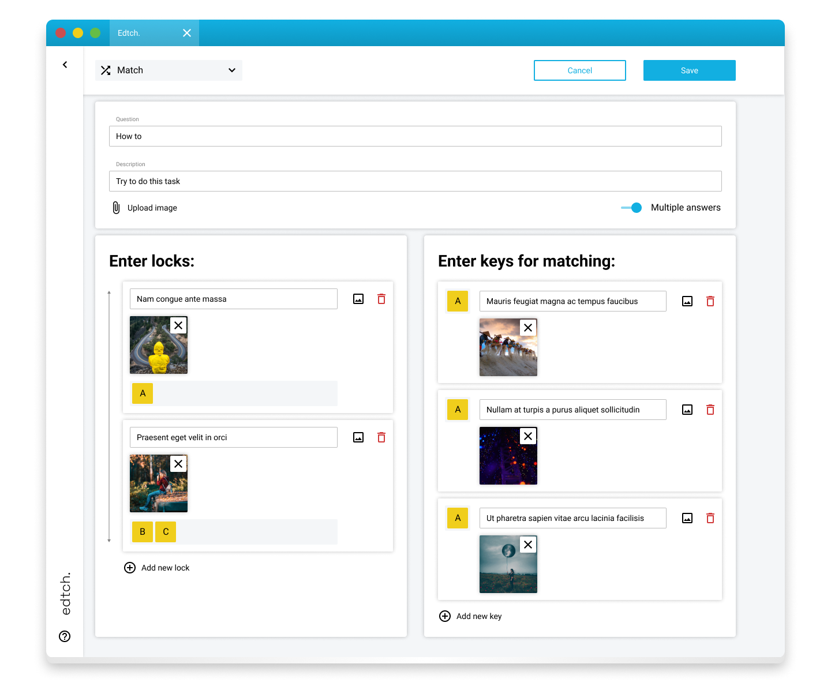Image resolution: width=831 pixels, height=694 pixels.
Task: Collapse the sidebar with the left chevron
Action: pyautogui.click(x=65, y=64)
